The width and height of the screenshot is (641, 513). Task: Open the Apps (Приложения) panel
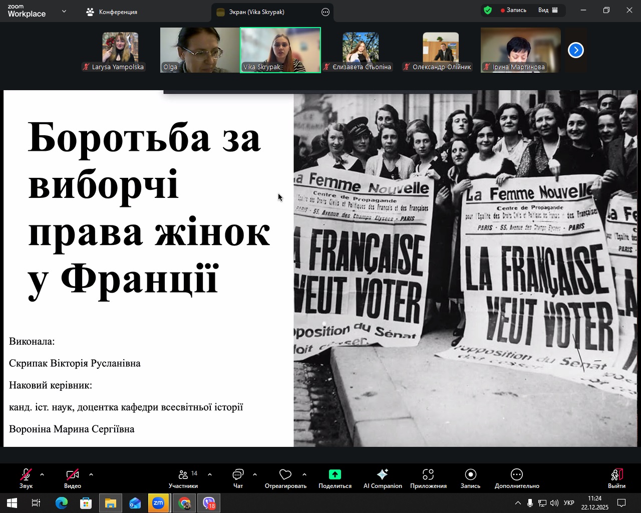[428, 478]
